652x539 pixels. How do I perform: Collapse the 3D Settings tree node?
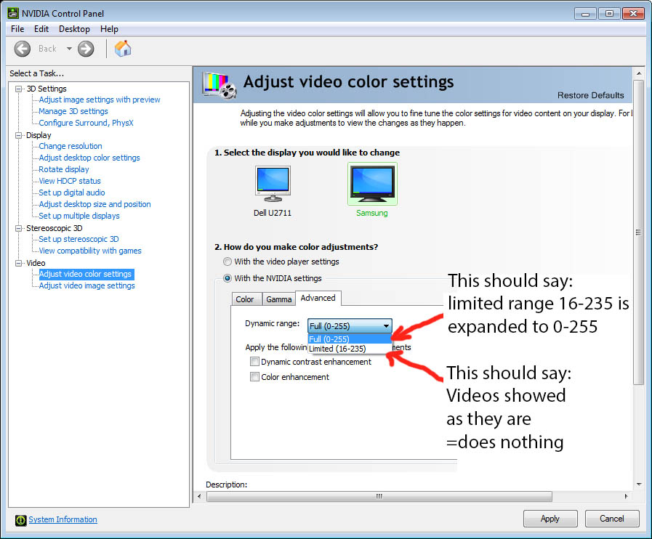(18, 89)
